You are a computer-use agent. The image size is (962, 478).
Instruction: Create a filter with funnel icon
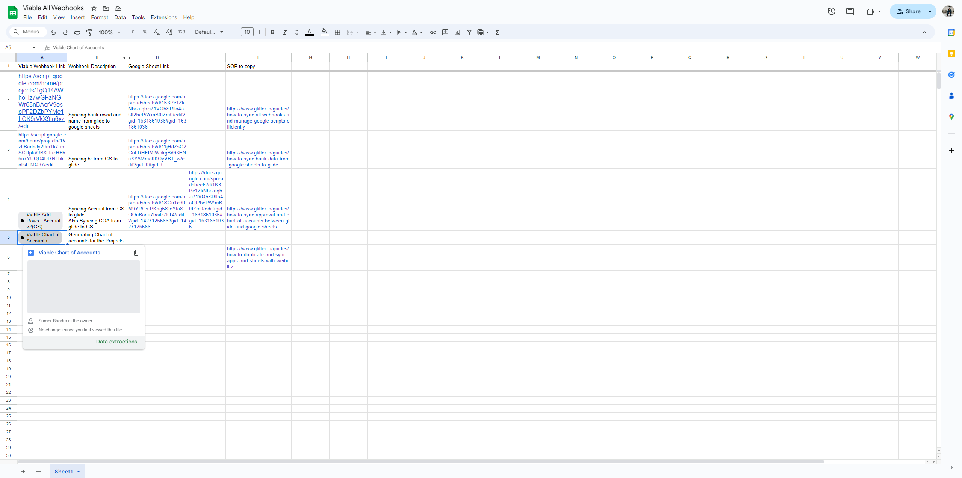click(469, 32)
